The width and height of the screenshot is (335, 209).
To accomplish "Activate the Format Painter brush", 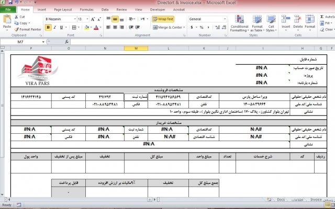I will coord(16,29).
